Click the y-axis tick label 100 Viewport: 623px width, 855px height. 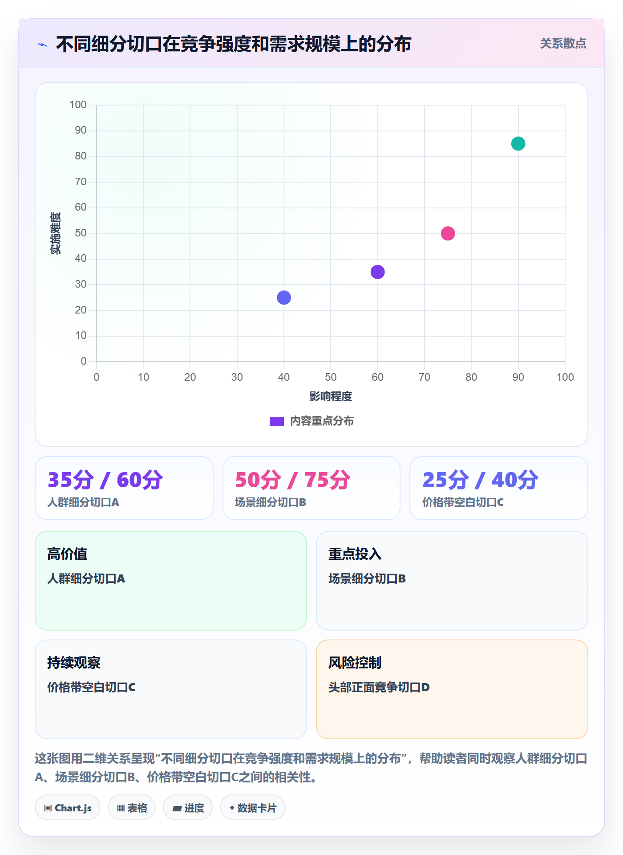(78, 105)
